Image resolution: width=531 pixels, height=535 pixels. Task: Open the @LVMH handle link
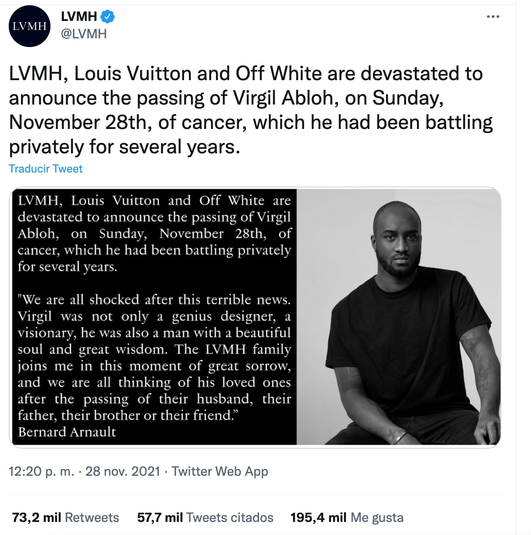[x=84, y=34]
